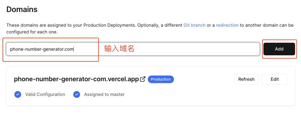
Task: Click the Edit button for the domain
Action: [x=275, y=79]
